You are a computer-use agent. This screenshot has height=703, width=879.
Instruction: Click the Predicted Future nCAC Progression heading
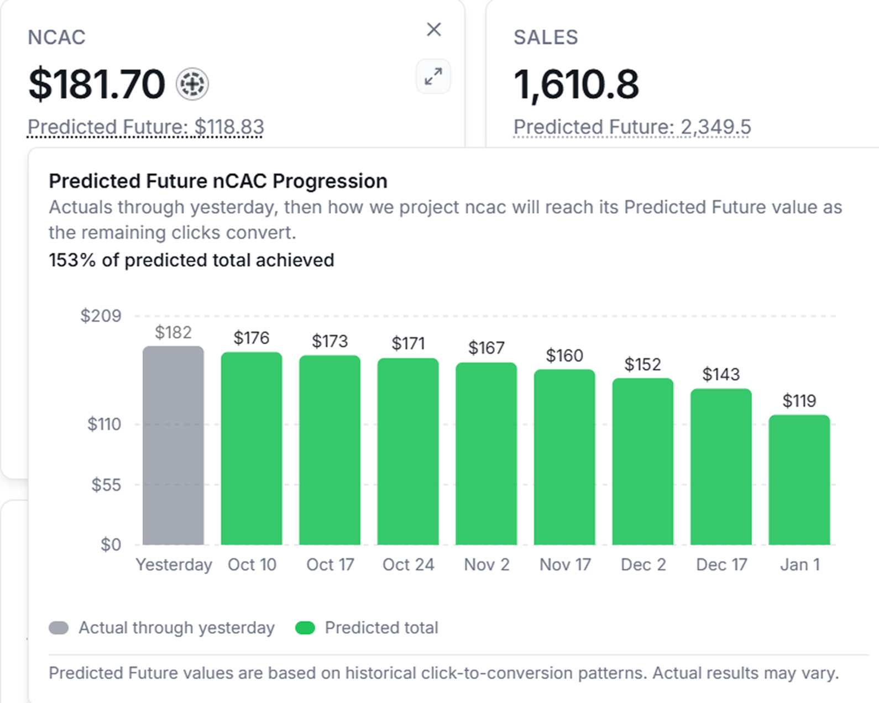(218, 181)
